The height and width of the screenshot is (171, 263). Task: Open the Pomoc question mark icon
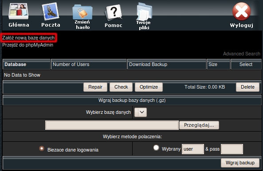click(x=114, y=12)
